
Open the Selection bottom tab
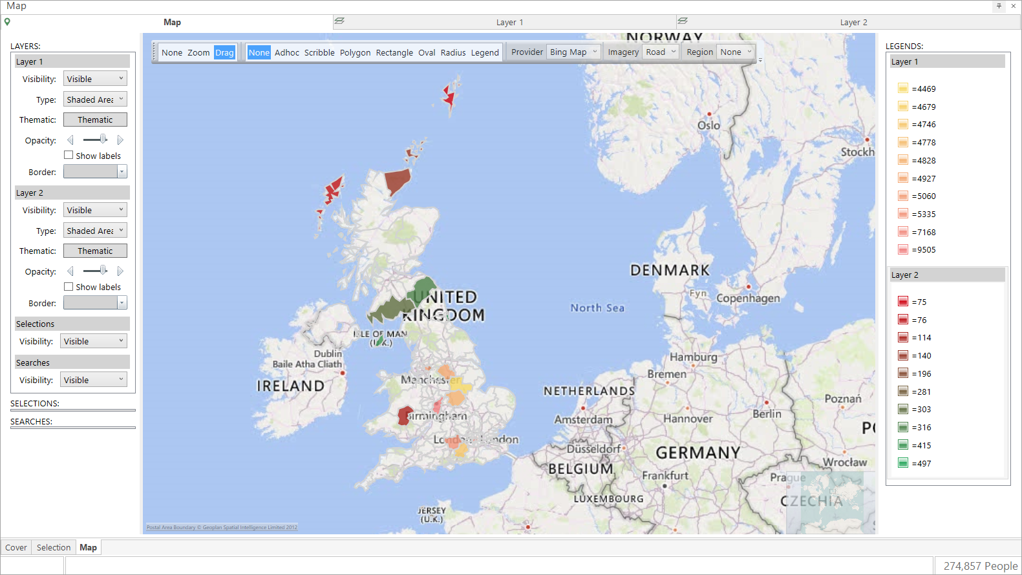coord(54,547)
